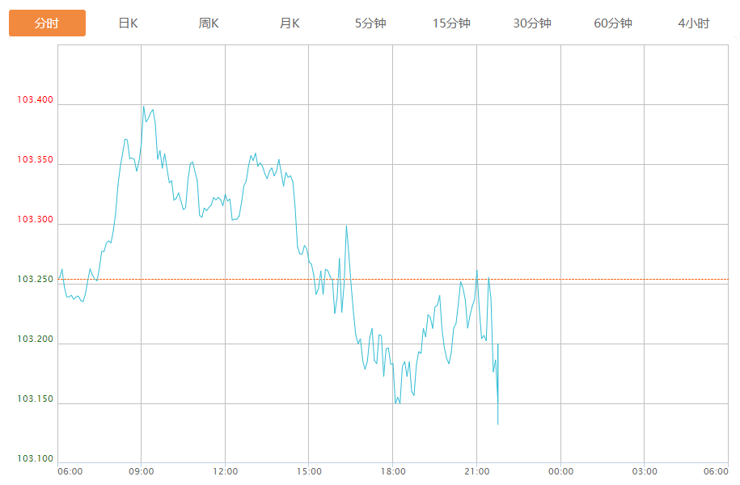The image size is (740, 485).
Task: Click the final lowest point of the price line
Action: [497, 424]
